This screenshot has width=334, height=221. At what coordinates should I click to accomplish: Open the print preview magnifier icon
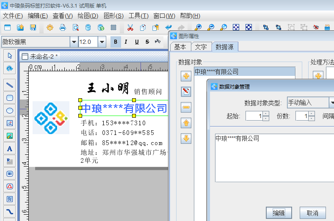[x=75, y=27]
